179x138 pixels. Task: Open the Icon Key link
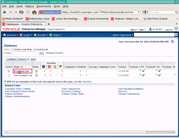point(87,81)
